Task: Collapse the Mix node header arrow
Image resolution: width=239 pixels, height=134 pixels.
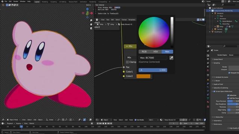Action: point(127,46)
